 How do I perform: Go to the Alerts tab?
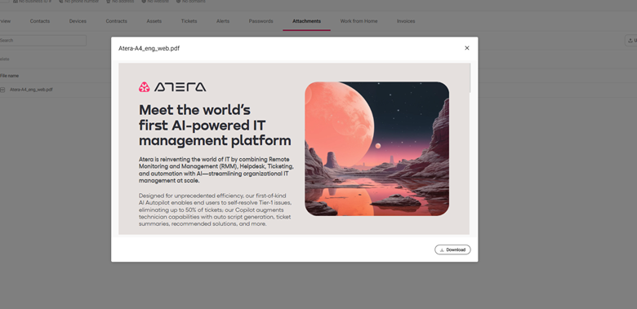click(223, 21)
